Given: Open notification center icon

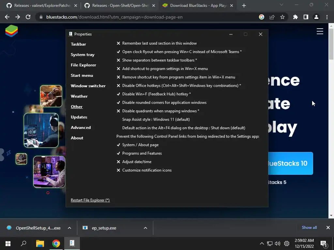Looking at the screenshot, I should click(x=324, y=243).
